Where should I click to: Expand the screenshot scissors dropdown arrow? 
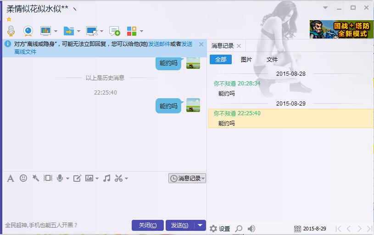[126, 179]
